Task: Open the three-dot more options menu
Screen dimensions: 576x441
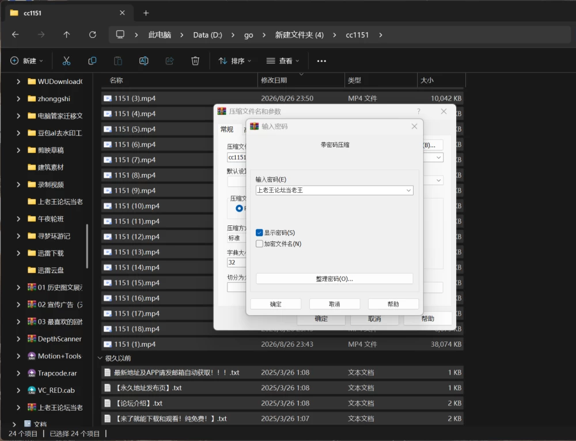Action: pyautogui.click(x=321, y=61)
